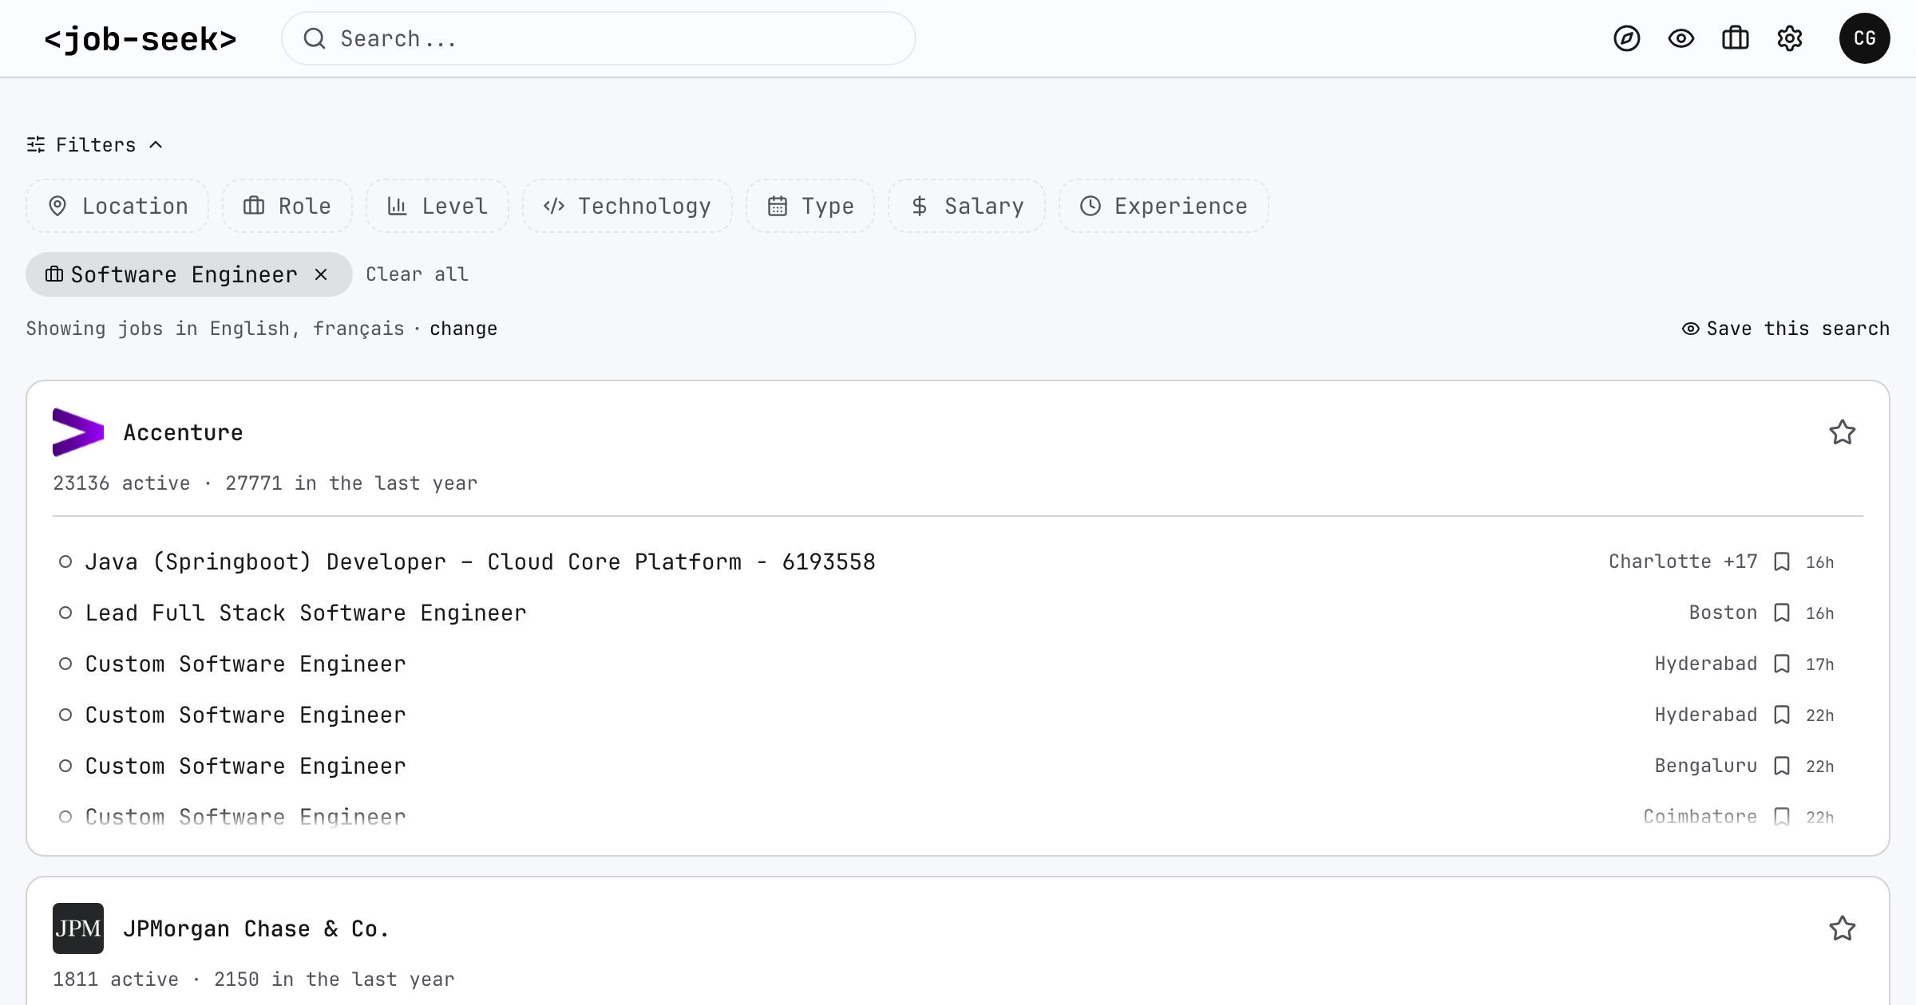Click the Filters sliders icon
1916x1005 pixels.
[x=36, y=144]
